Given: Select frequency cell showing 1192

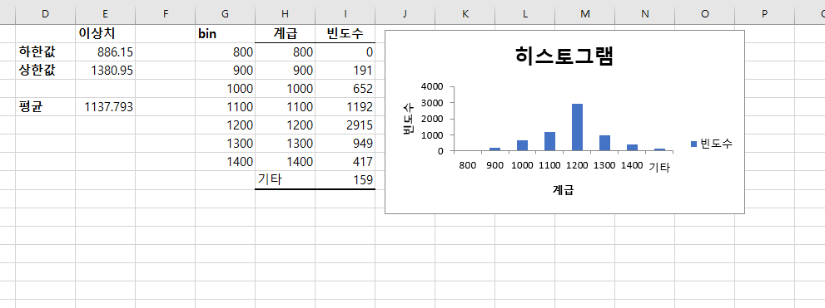Looking at the screenshot, I should pos(345,107).
